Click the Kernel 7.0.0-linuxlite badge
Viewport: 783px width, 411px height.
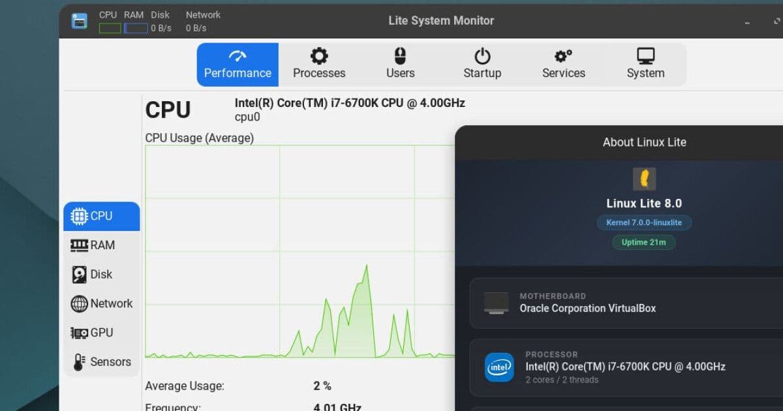click(x=644, y=222)
